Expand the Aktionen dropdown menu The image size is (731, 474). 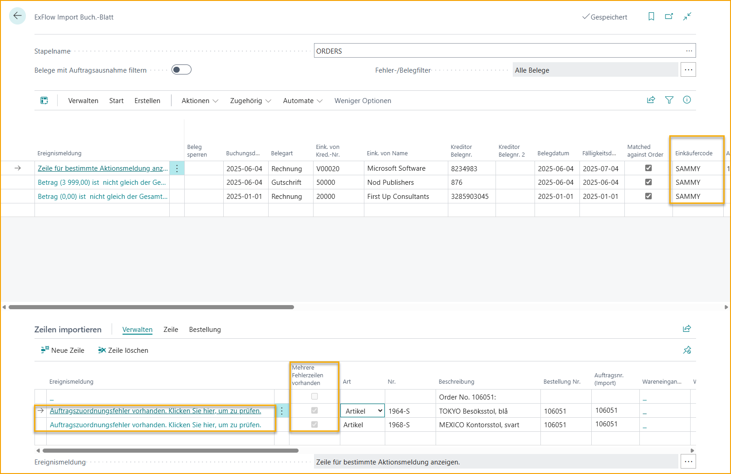(x=200, y=101)
